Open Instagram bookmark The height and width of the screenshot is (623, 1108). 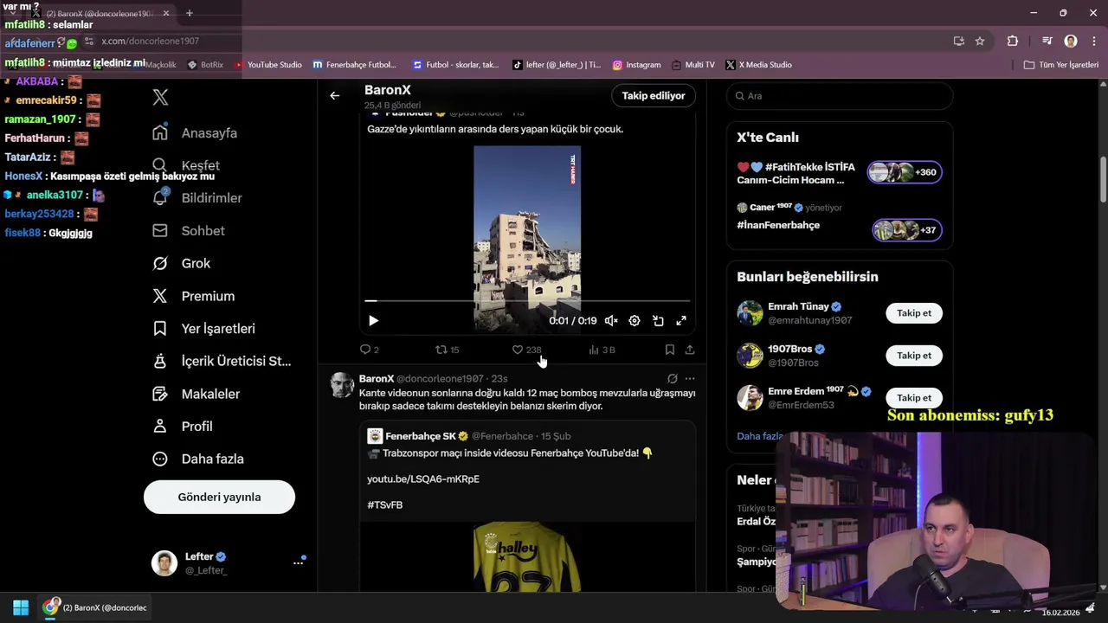click(636, 65)
